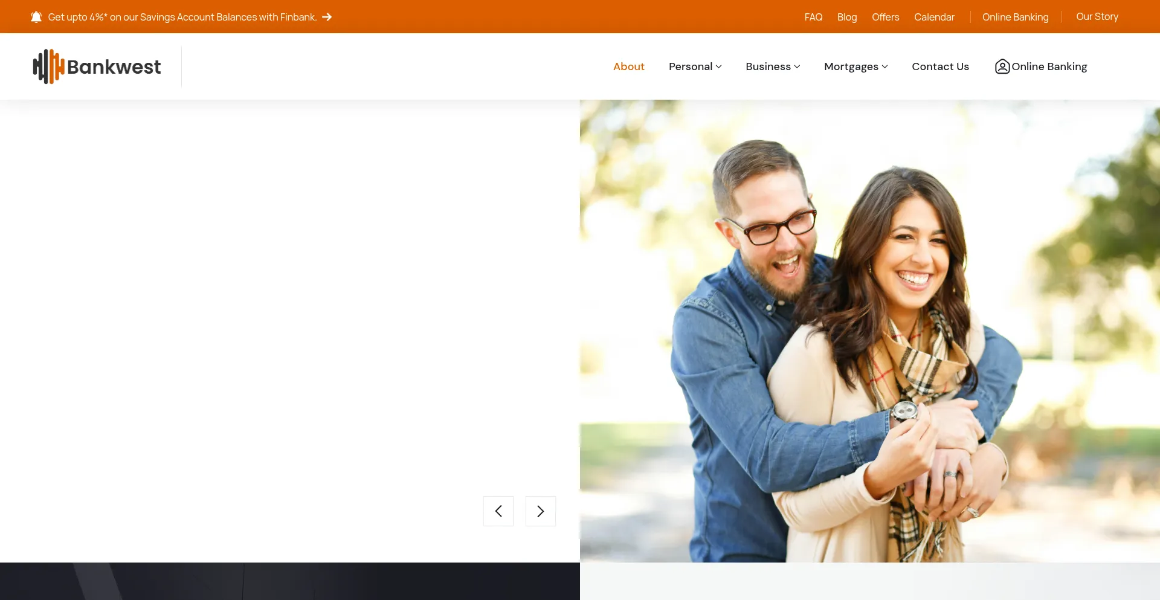The width and height of the screenshot is (1160, 600).
Task: Go to previous slide with left arrow
Action: tap(498, 511)
